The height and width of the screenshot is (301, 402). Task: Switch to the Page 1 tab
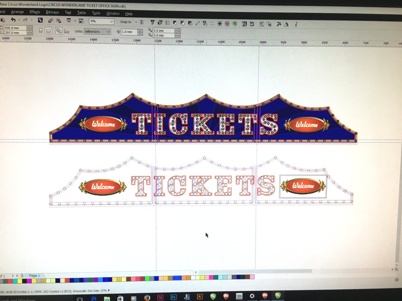(x=34, y=275)
